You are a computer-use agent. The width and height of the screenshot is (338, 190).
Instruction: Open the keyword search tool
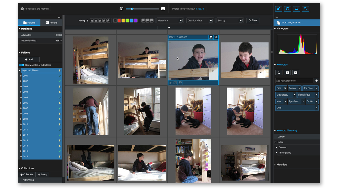(x=279, y=9)
